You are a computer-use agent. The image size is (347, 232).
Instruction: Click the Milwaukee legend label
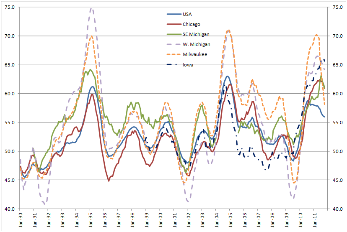pos(195,54)
